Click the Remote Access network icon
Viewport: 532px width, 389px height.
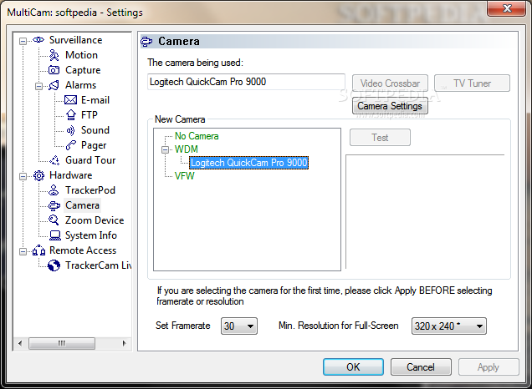(x=38, y=250)
